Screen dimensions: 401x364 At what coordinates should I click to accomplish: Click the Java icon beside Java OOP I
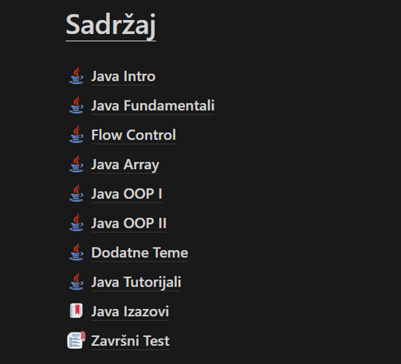coord(77,194)
